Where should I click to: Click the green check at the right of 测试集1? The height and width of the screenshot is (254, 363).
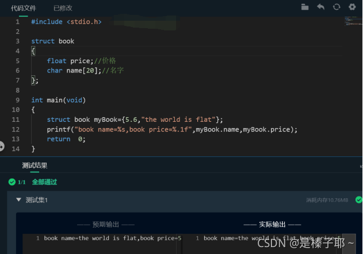[359, 199]
